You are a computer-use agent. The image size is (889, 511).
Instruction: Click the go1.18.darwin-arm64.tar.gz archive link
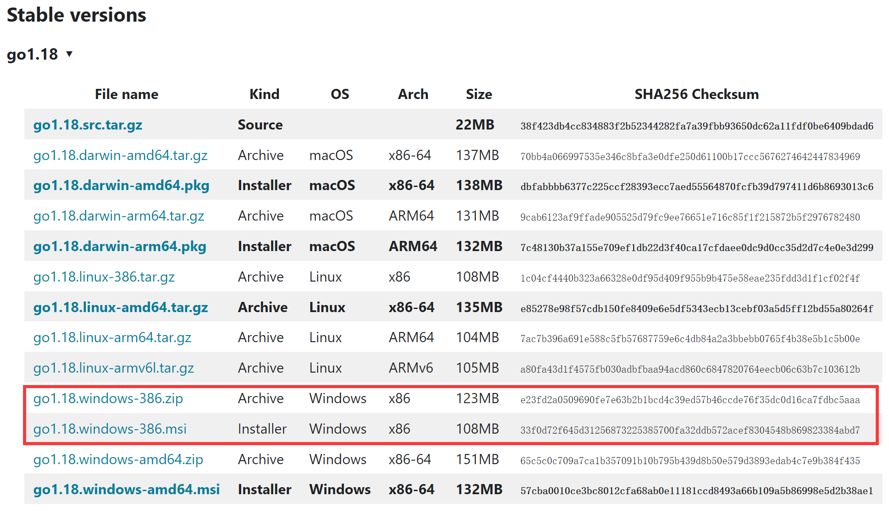119,216
